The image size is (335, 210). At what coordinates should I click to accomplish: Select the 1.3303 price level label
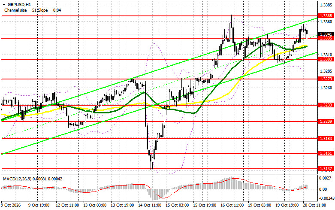[326, 59]
